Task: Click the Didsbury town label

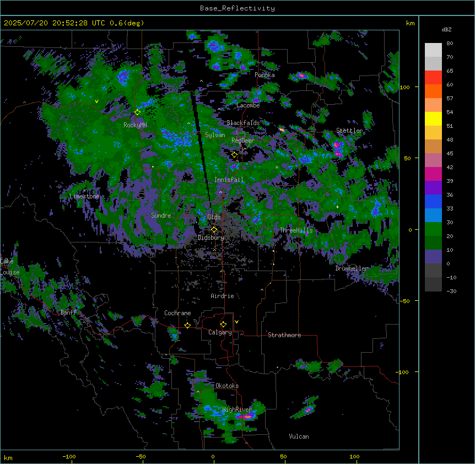Action: point(211,238)
